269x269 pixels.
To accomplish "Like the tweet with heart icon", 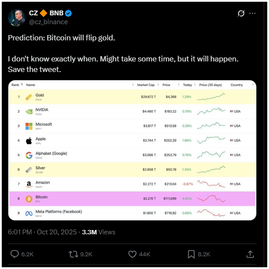I will tap(132, 254).
